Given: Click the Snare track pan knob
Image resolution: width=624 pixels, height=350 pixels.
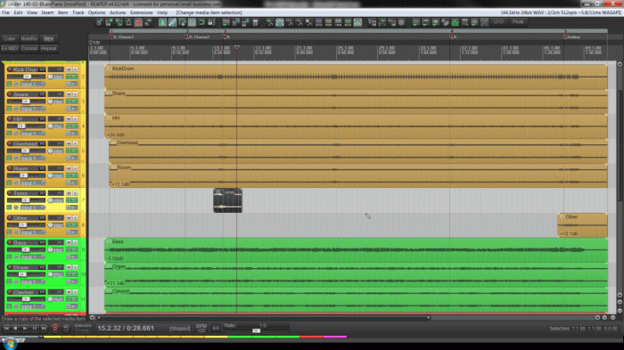Looking at the screenshot, I should [51, 101].
